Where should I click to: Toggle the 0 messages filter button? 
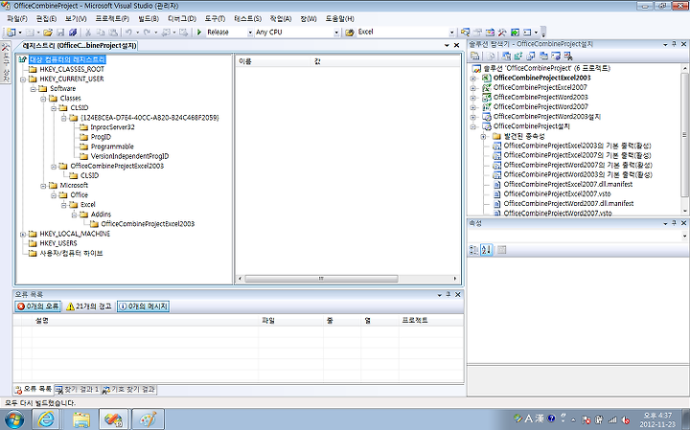[x=143, y=306]
